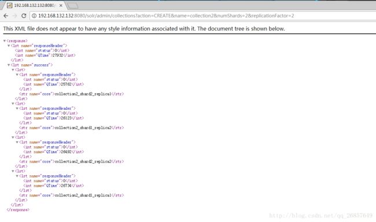The image size is (376, 222).
Task: Reload the page with the refresh icon
Action: (x=24, y=16)
